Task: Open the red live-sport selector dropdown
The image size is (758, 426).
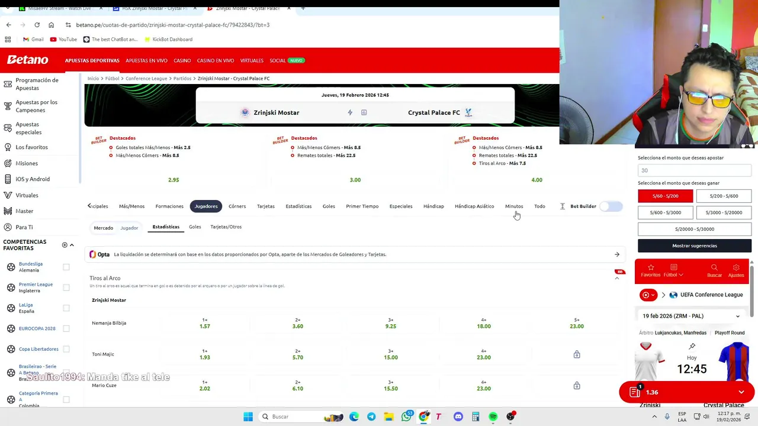Action: [x=648, y=295]
